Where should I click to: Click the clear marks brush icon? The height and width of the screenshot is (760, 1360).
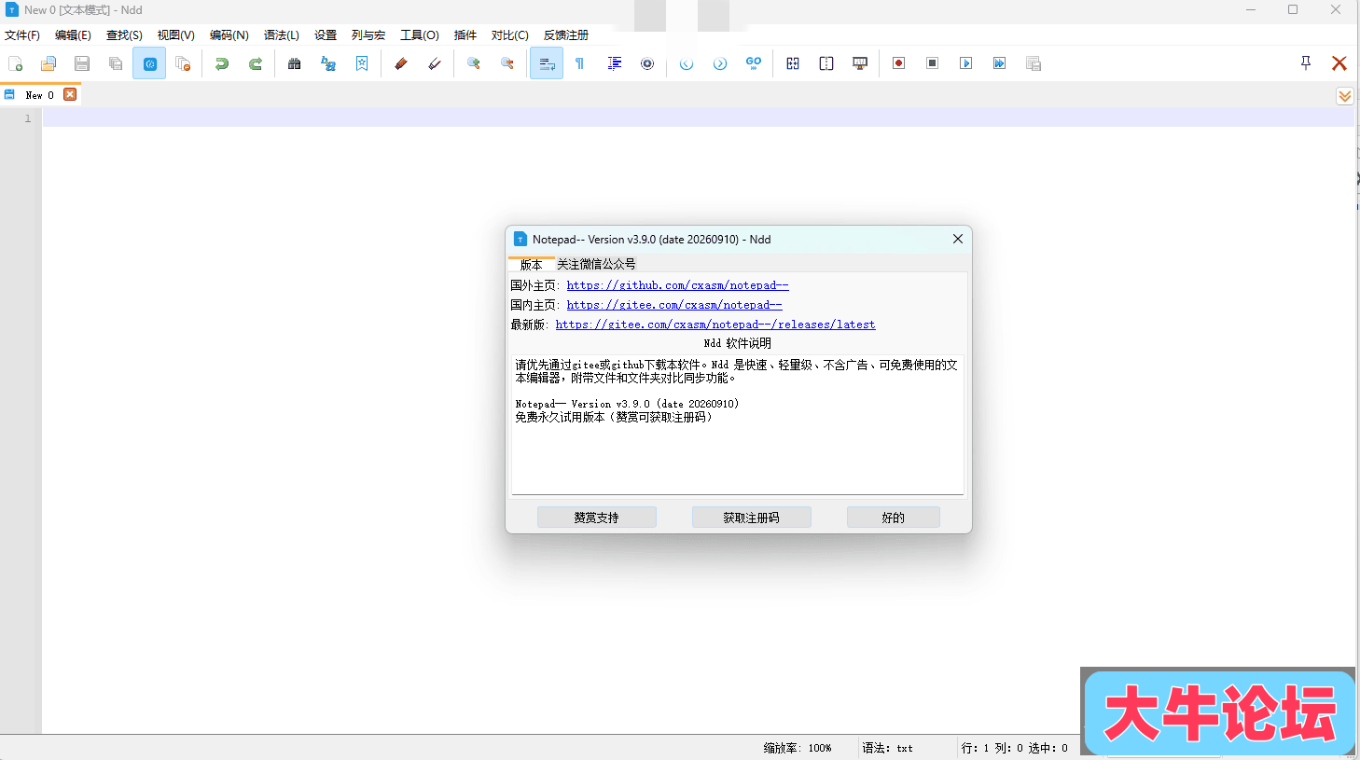point(435,63)
